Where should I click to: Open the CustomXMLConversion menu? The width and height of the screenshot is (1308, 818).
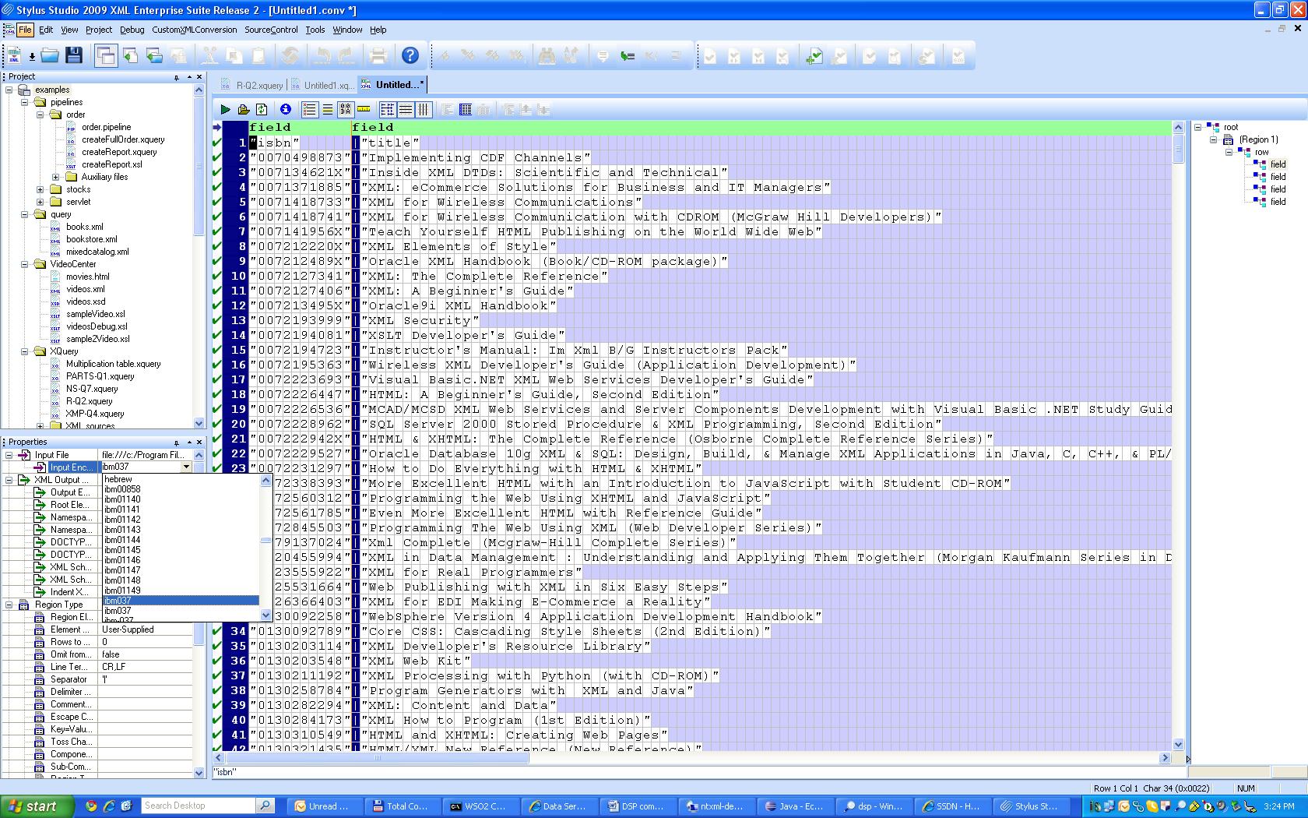coord(194,30)
